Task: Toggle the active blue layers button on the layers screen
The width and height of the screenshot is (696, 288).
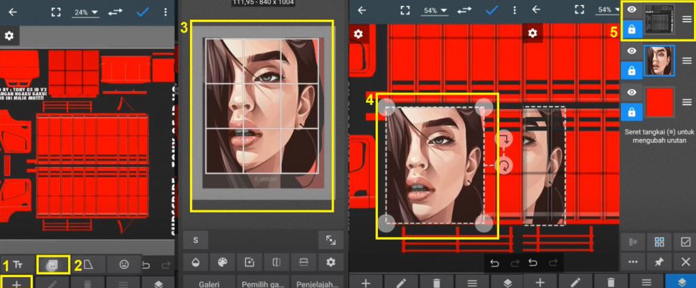Action: (681, 283)
